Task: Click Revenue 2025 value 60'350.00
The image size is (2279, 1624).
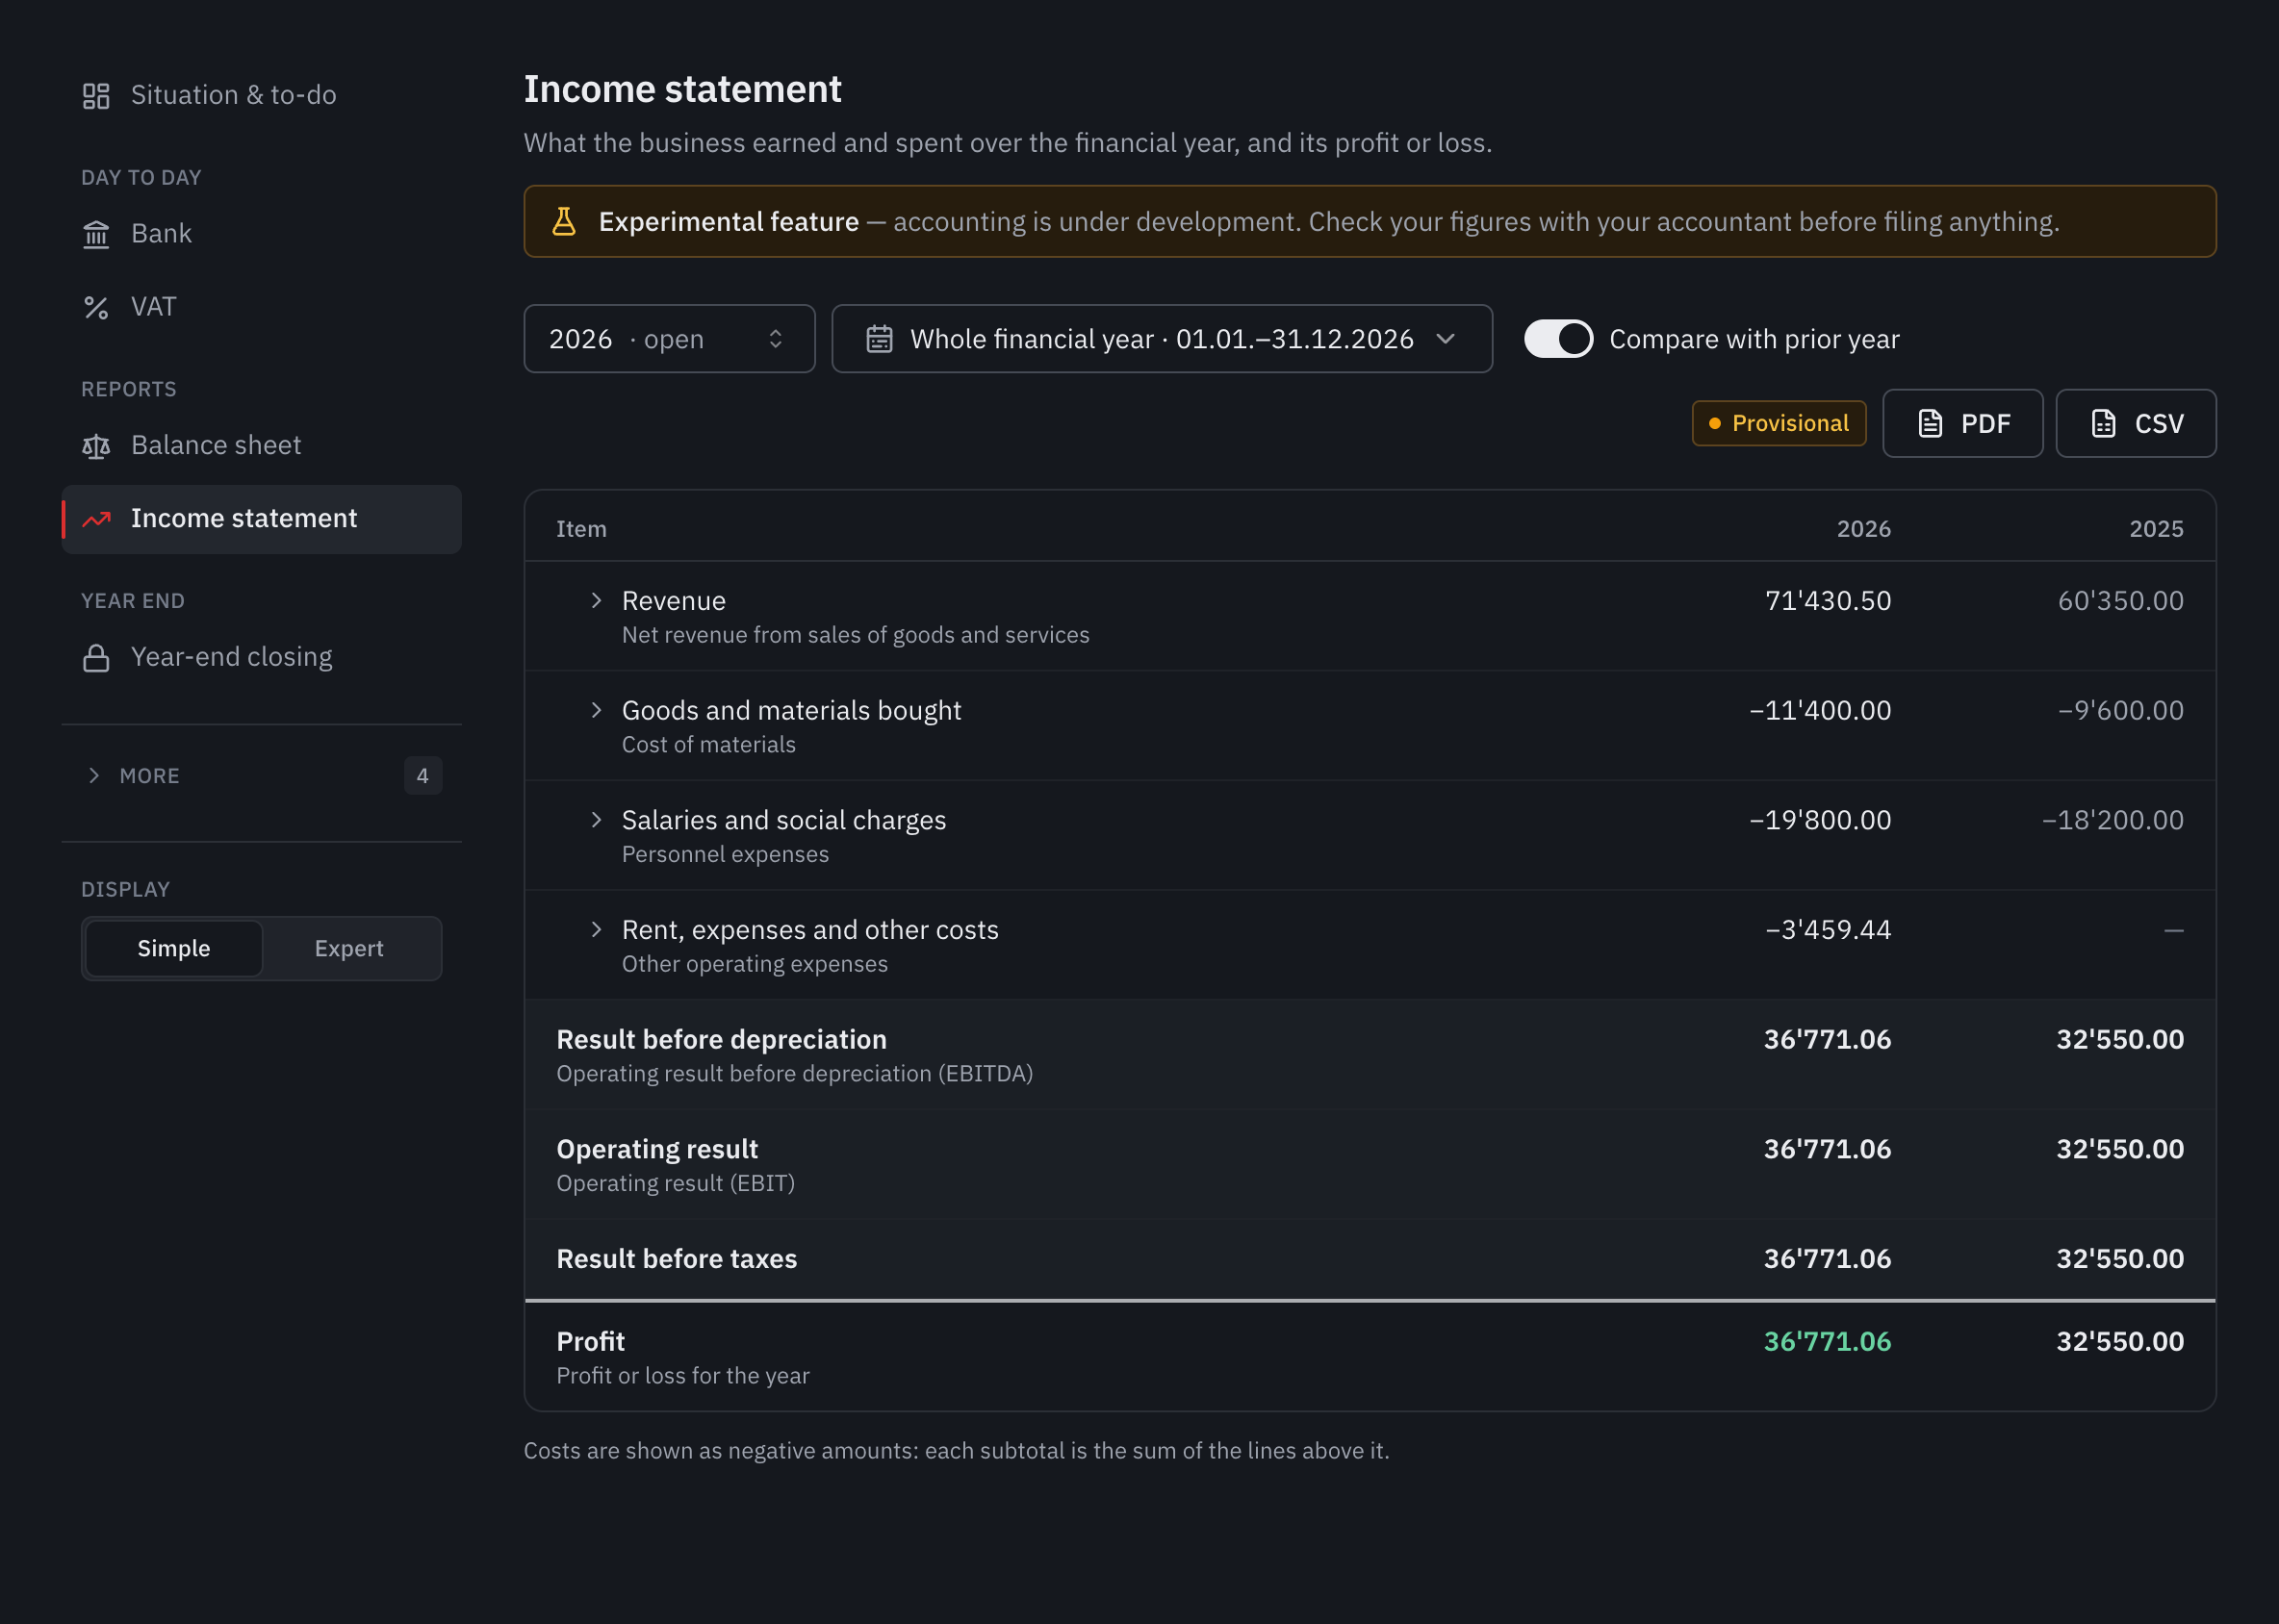Action: [x=2120, y=601]
